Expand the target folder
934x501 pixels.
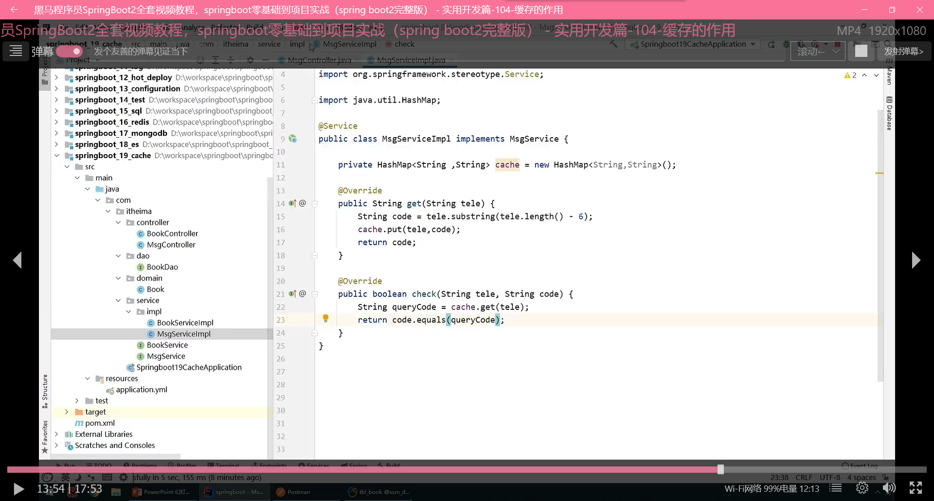coord(67,412)
